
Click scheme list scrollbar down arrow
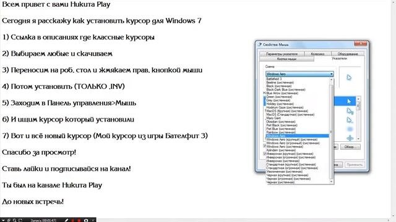coord(332,181)
